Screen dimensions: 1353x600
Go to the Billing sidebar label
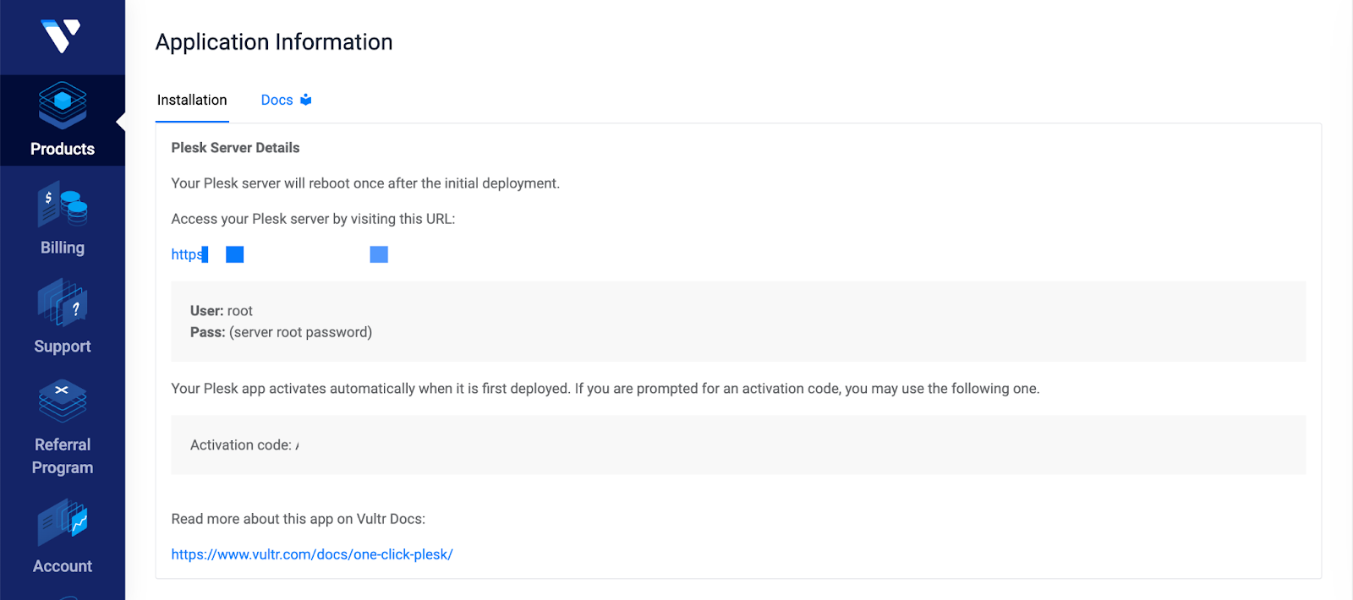pos(63,248)
